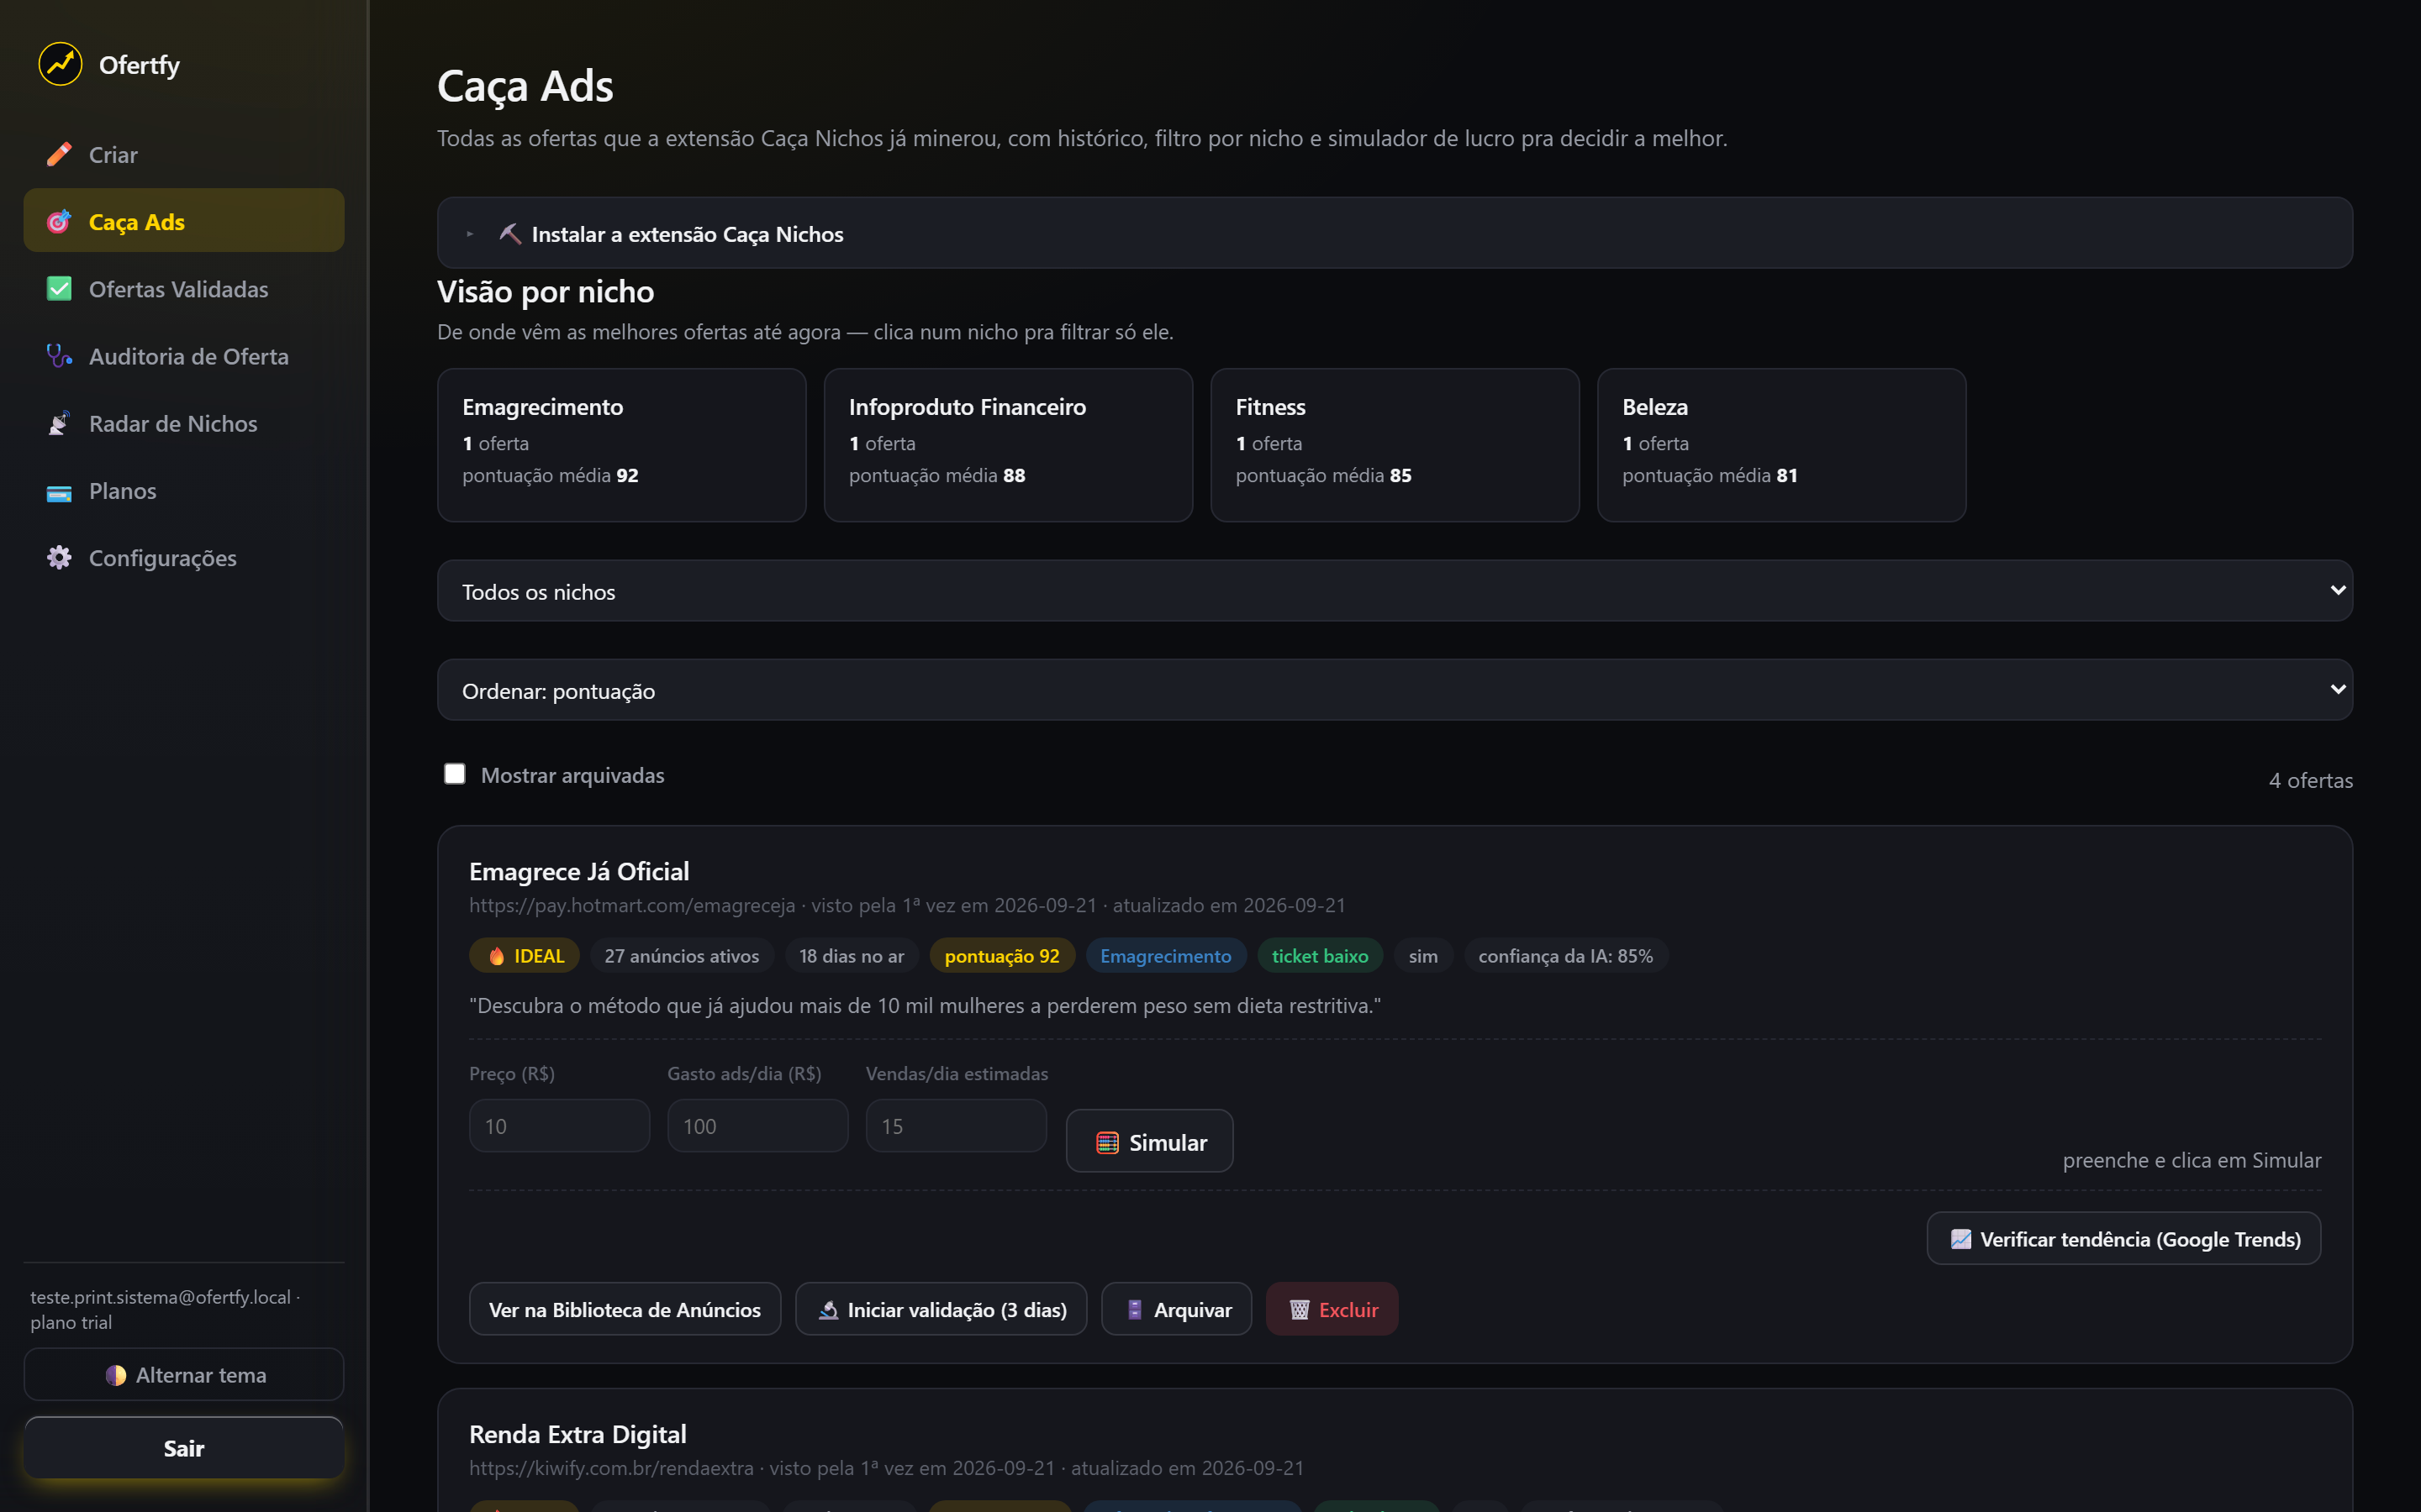2421x1512 pixels.
Task: Click the half-moon icon on Alternar tema
Action: [x=116, y=1375]
